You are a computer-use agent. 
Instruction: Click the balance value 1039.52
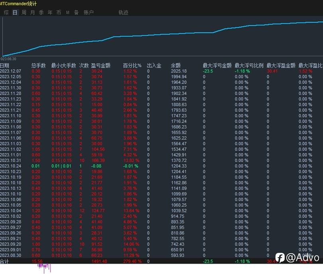(179, 211)
